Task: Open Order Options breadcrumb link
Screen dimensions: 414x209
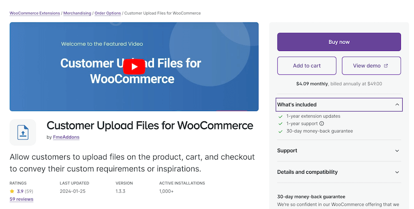Action: [108, 13]
